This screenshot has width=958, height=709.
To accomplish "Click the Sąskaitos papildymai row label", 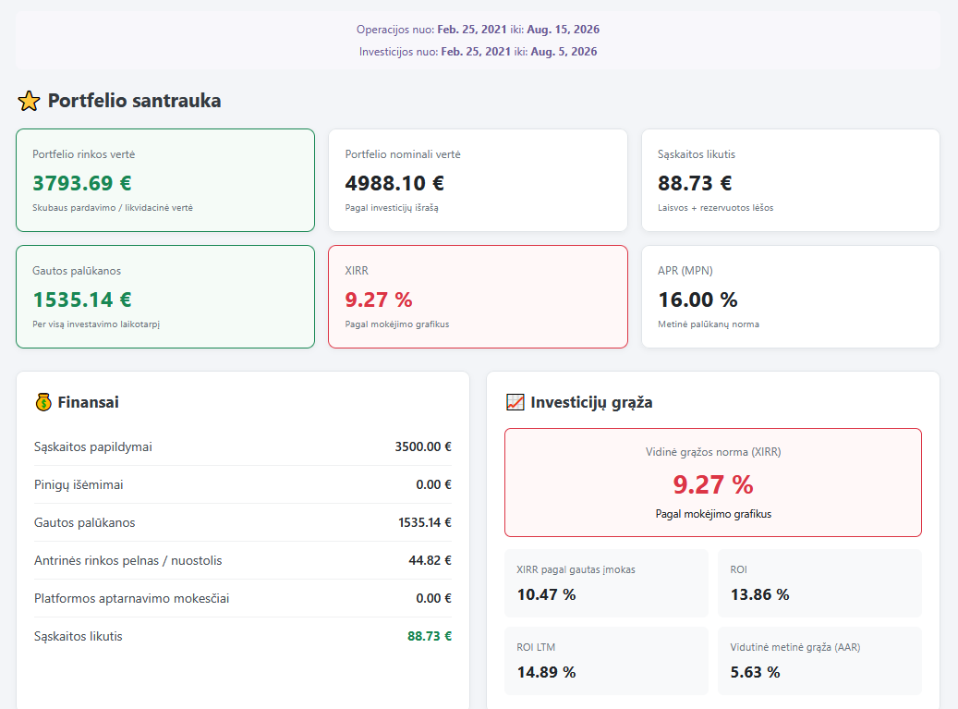I will coord(93,446).
